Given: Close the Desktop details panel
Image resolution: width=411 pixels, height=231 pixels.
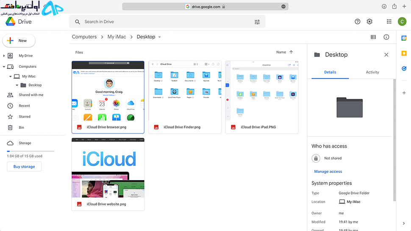Looking at the screenshot, I should point(386,55).
